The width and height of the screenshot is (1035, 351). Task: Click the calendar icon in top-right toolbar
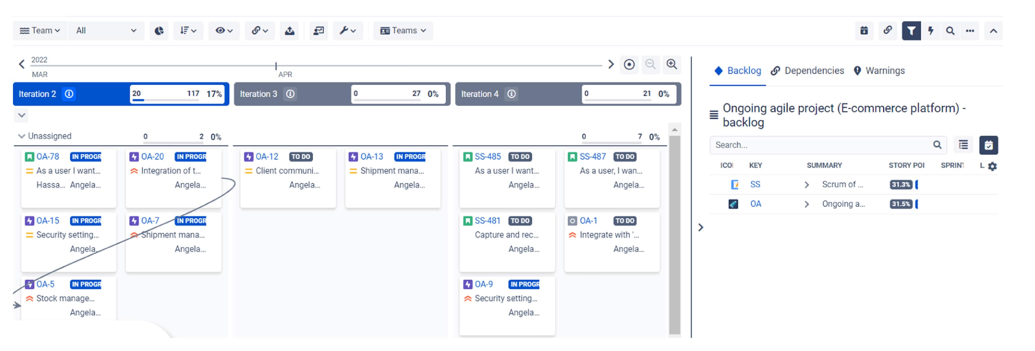pyautogui.click(x=864, y=30)
